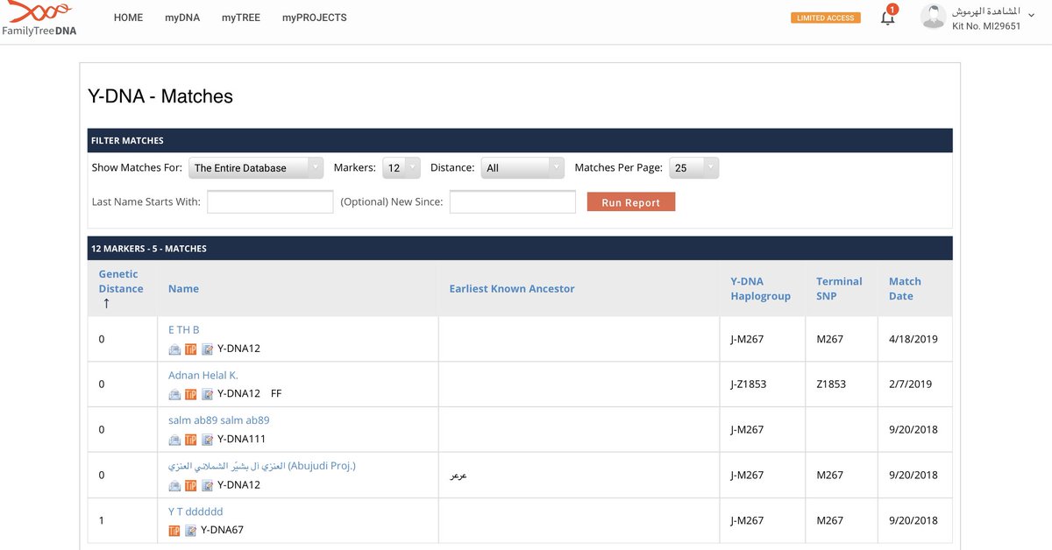Click the Arabic earliest ancestor cell عرعر
Screen dimensions: 1052x550
(x=458, y=476)
